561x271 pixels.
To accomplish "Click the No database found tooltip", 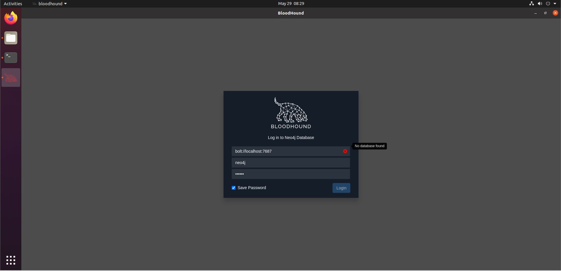I will point(369,146).
